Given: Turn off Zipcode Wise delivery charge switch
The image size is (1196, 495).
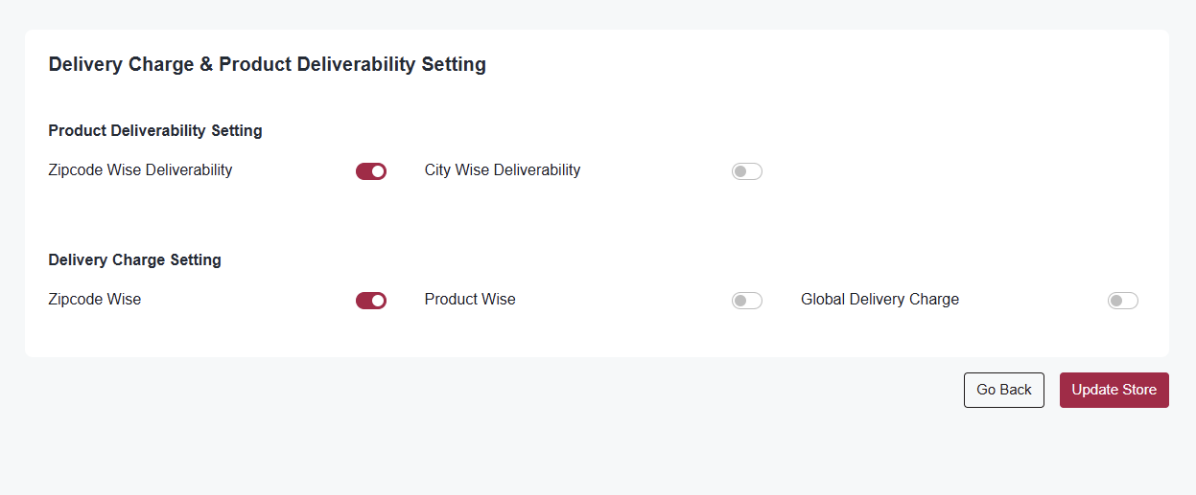Looking at the screenshot, I should (x=371, y=301).
